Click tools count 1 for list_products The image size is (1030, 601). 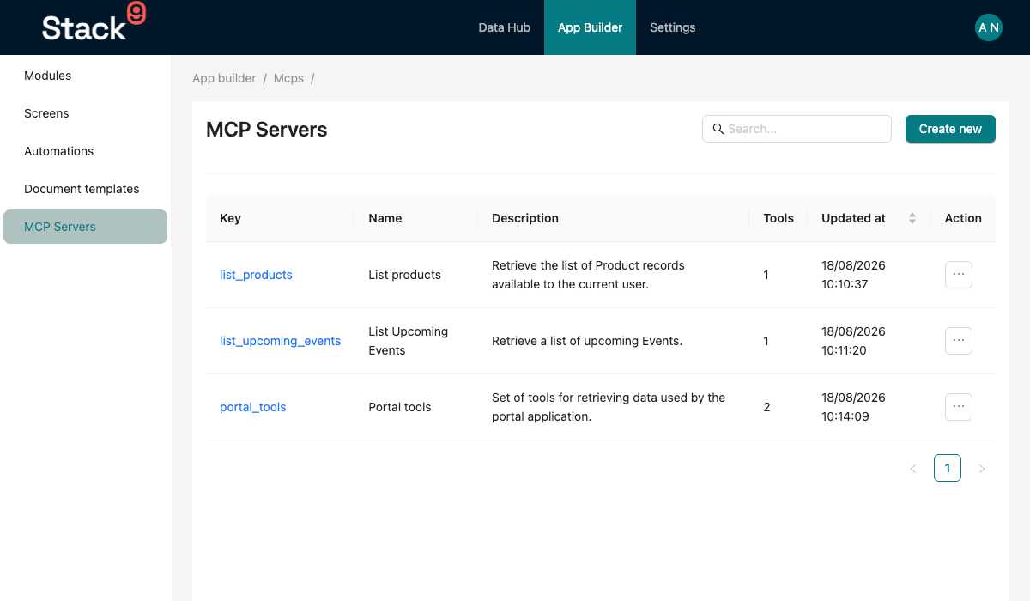(766, 275)
